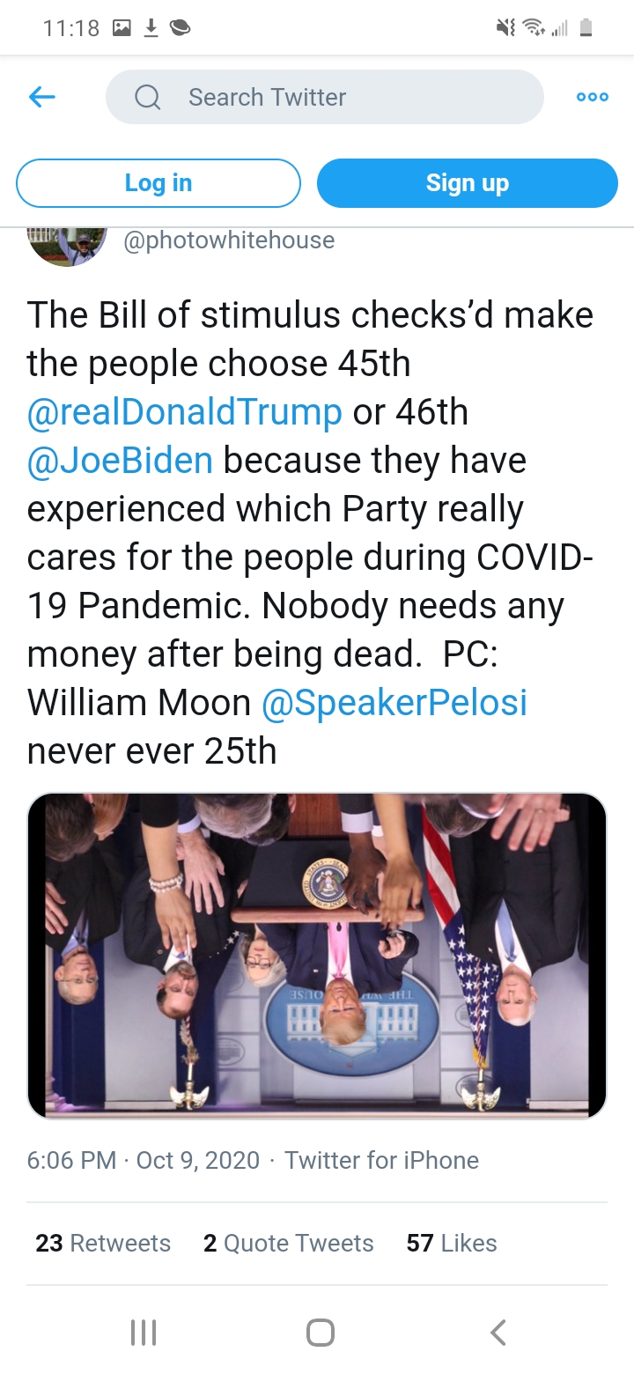View the 23 Retweets list
Viewport: 634px width, 1374px height.
pyautogui.click(x=103, y=1243)
